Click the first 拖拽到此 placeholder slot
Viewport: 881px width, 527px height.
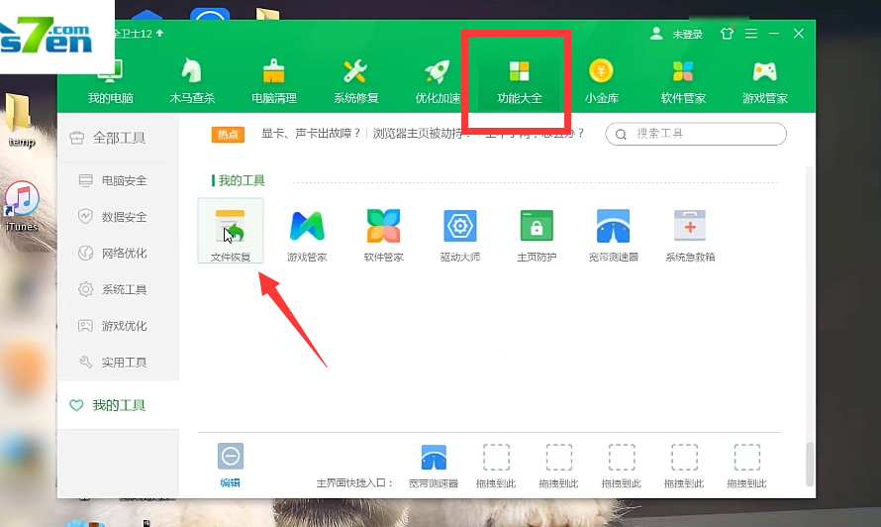click(496, 466)
